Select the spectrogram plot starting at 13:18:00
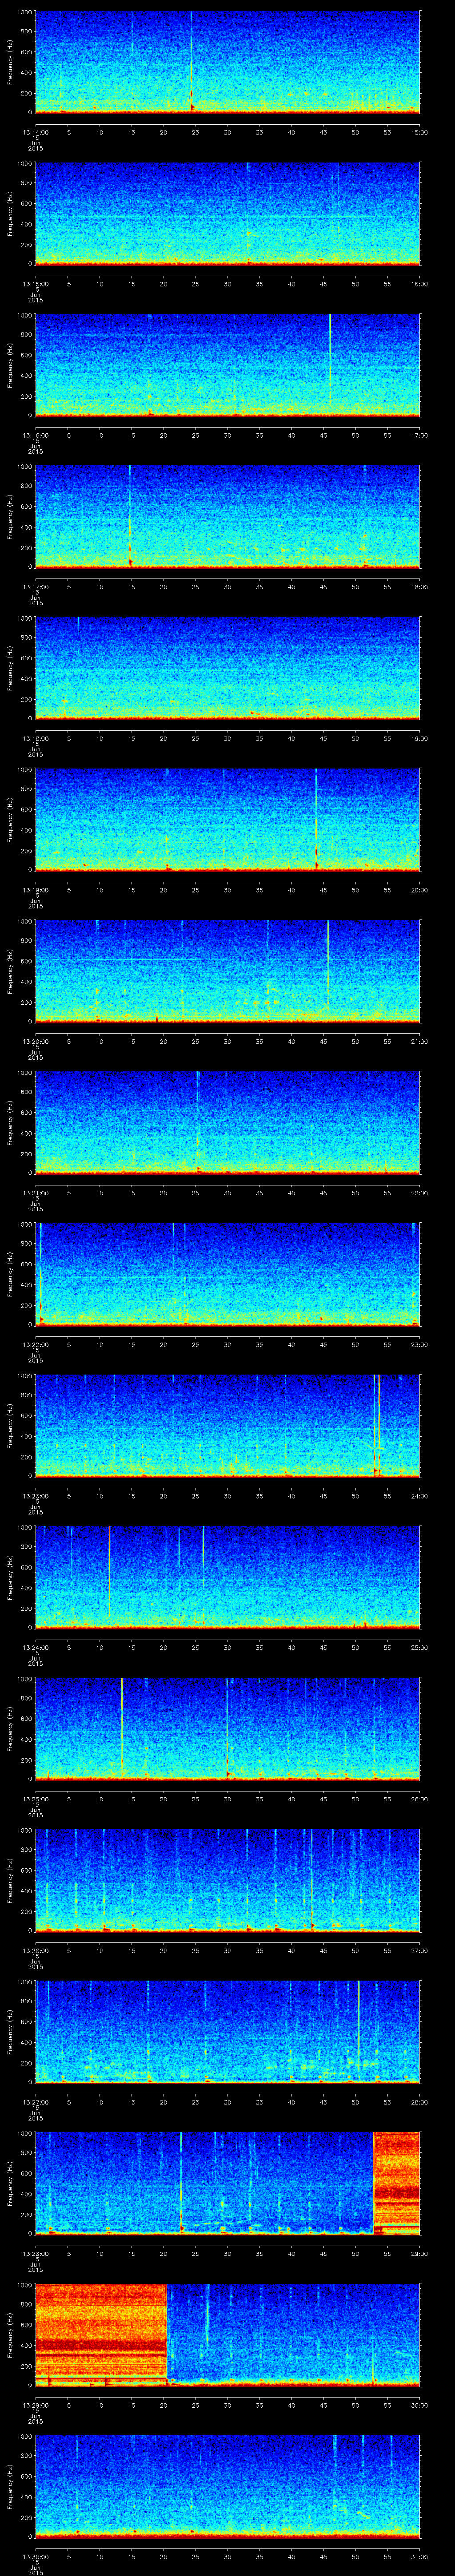This screenshot has width=455, height=2576. (228, 668)
